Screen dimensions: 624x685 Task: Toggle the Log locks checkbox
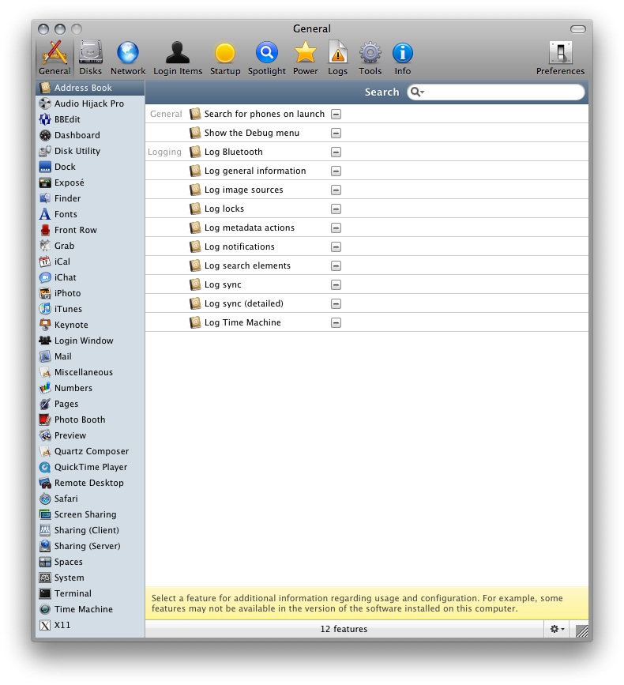point(336,209)
